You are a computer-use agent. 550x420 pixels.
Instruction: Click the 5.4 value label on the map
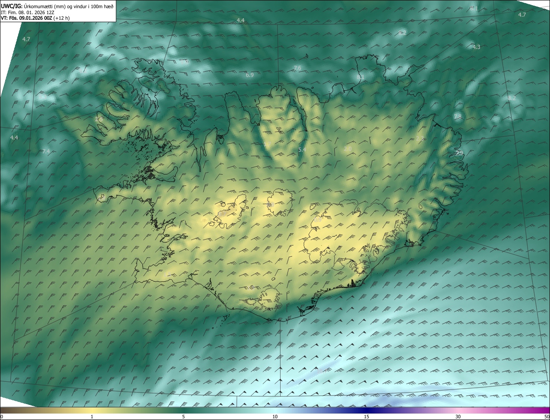tap(302, 149)
